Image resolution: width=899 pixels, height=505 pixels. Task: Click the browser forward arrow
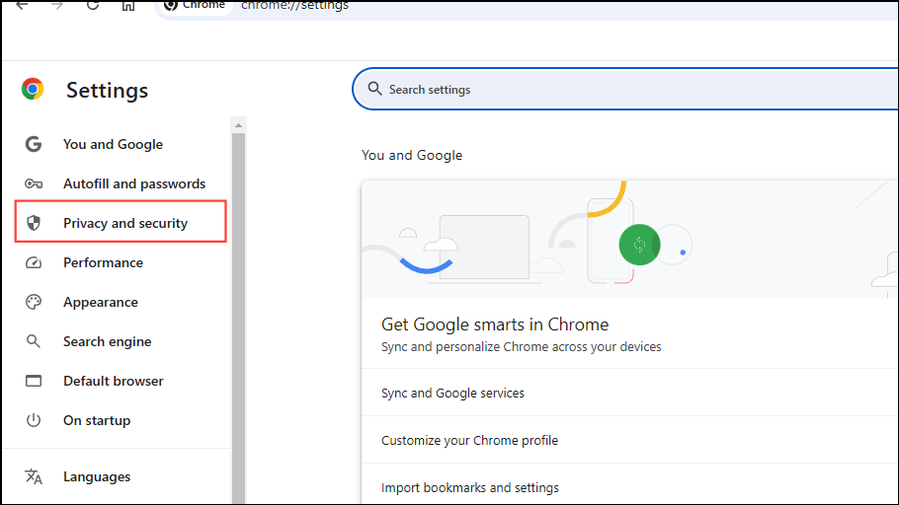click(x=56, y=5)
